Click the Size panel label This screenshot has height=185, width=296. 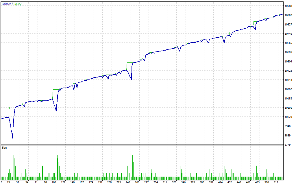click(x=4, y=148)
